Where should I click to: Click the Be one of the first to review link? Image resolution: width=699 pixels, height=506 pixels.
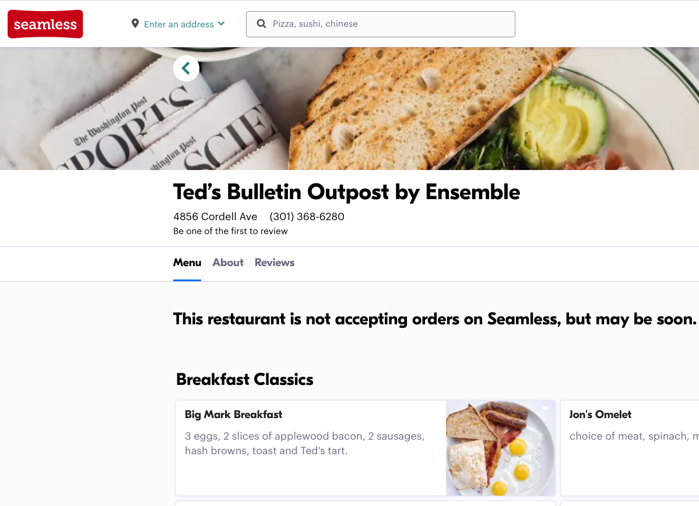(x=230, y=231)
